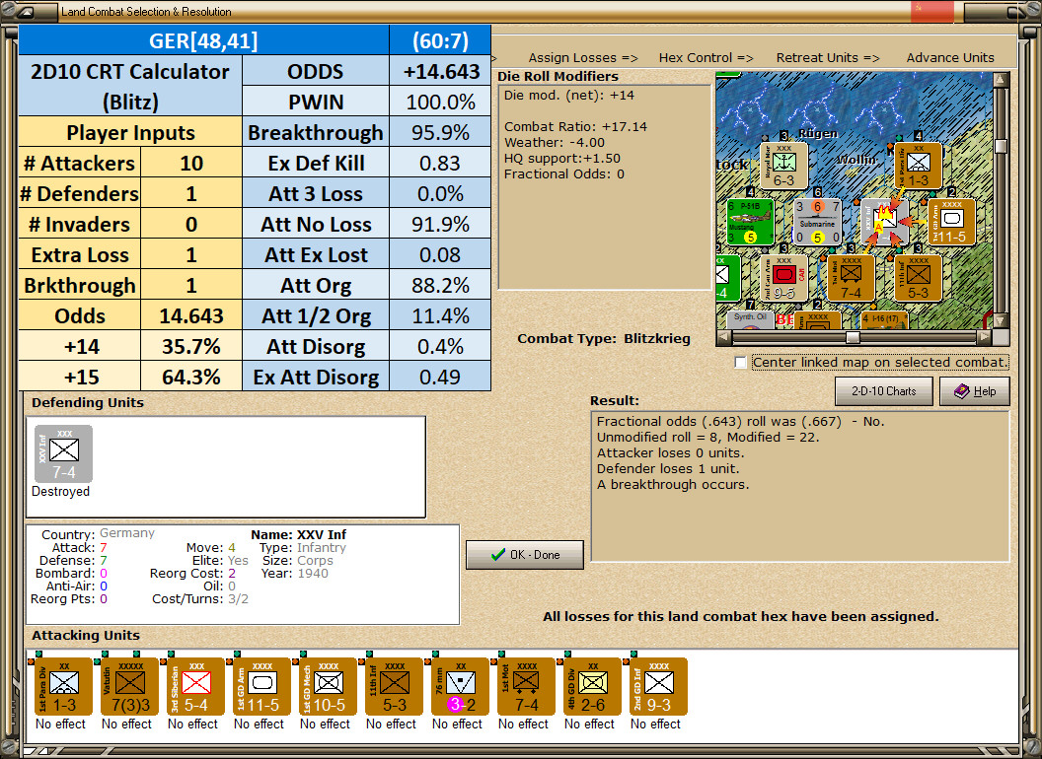Click the Ex Att Disorg 0.49 value

(x=441, y=378)
